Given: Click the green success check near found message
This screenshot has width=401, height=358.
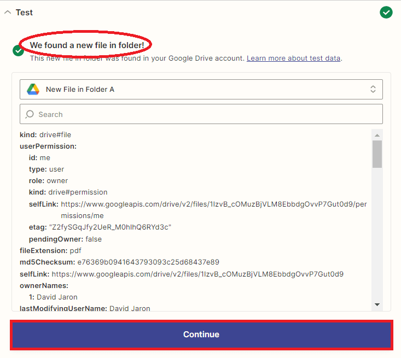Looking at the screenshot, I should pyautogui.click(x=18, y=51).
